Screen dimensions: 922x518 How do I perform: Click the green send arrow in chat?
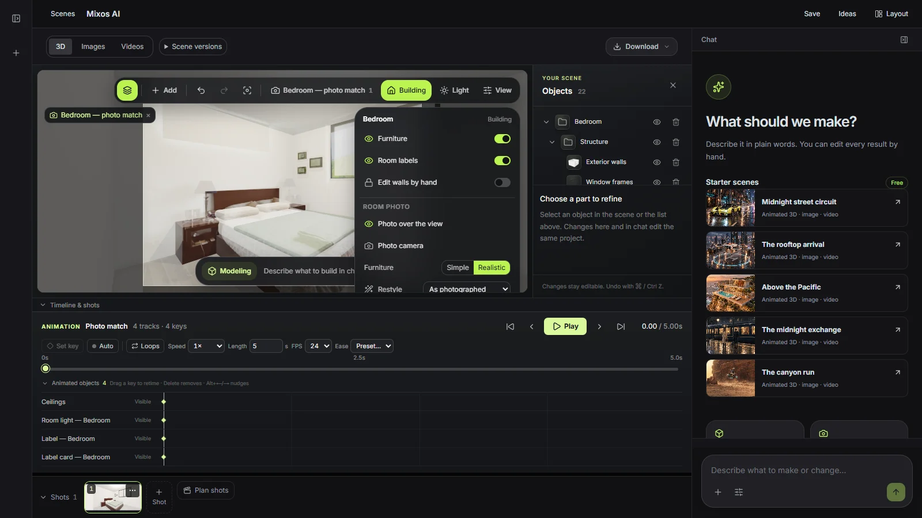(895, 492)
